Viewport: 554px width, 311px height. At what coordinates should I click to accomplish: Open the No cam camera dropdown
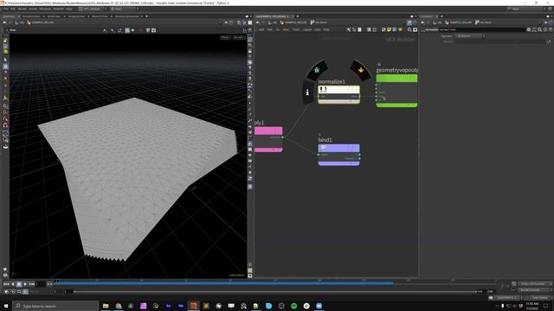239,37
